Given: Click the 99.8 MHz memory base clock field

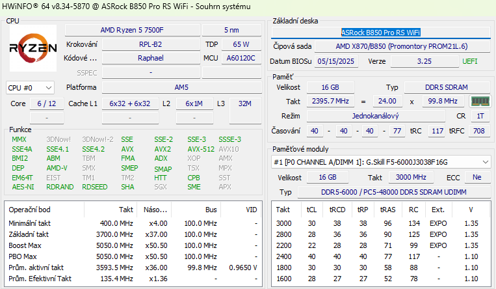Looking at the screenshot, I should pos(443,101).
